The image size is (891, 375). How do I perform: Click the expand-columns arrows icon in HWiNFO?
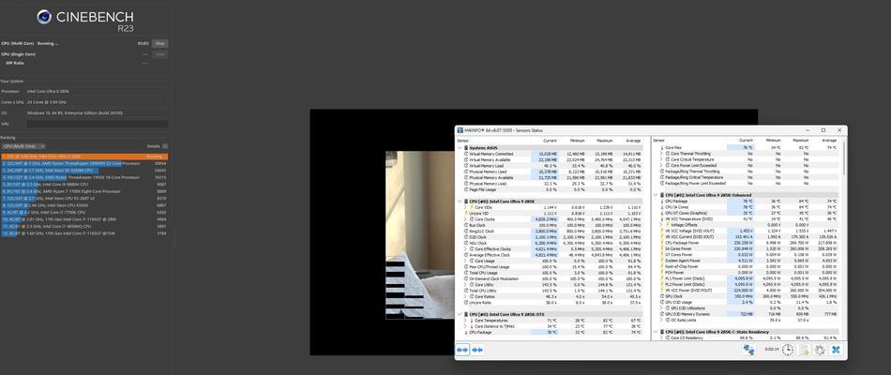pyautogui.click(x=462, y=350)
